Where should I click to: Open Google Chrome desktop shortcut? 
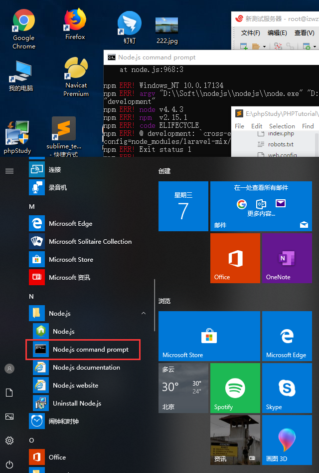click(x=24, y=29)
